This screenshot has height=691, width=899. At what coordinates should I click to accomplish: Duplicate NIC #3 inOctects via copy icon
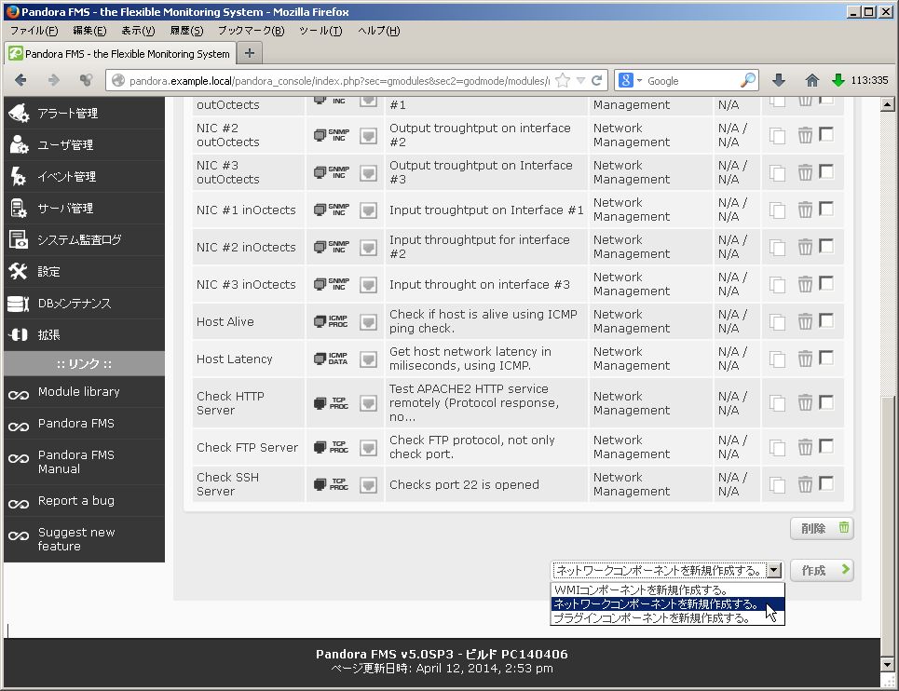[778, 285]
